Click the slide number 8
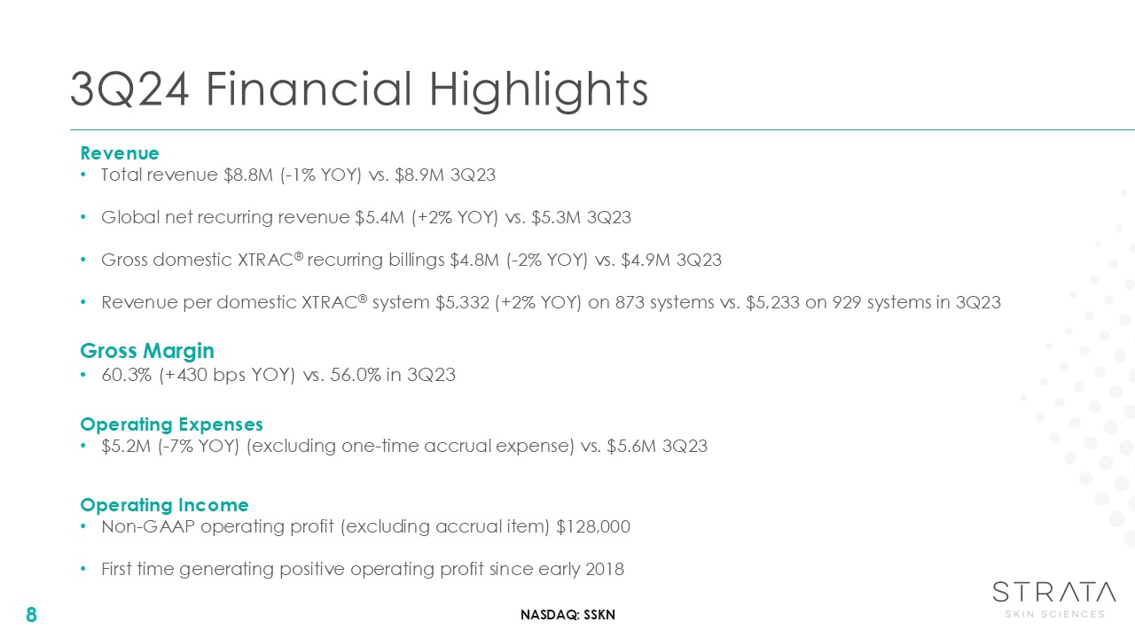 coord(31,614)
